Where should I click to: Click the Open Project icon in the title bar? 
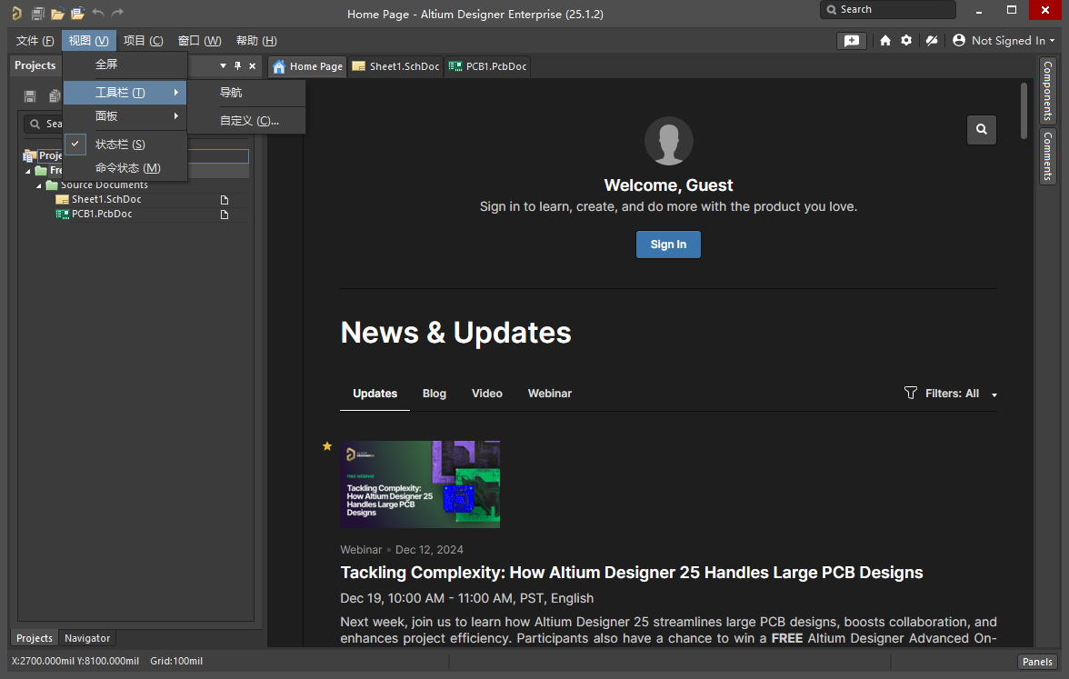click(x=78, y=13)
